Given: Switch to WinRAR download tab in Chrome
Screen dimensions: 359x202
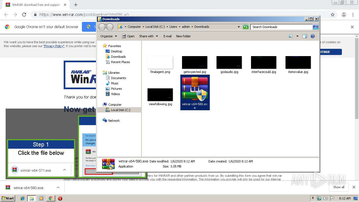Looking at the screenshot, I should (x=36, y=5).
